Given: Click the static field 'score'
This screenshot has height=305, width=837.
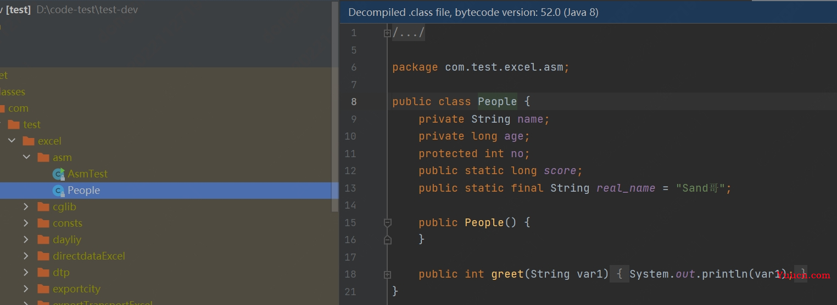Looking at the screenshot, I should click(560, 171).
